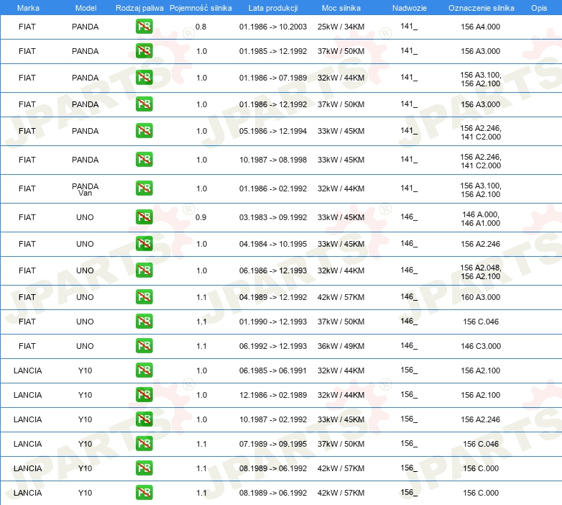Select the 0.9 engine capacity cell
Image resolution: width=562 pixels, height=505 pixels.
click(x=201, y=217)
